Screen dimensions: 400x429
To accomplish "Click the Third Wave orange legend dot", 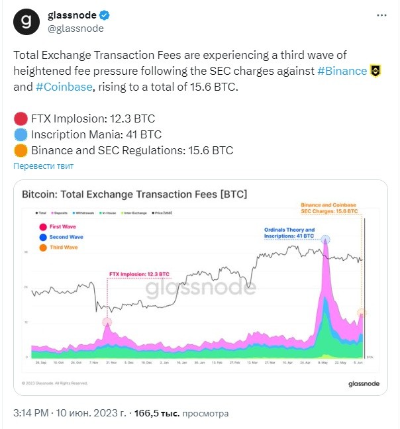I will click(43, 248).
